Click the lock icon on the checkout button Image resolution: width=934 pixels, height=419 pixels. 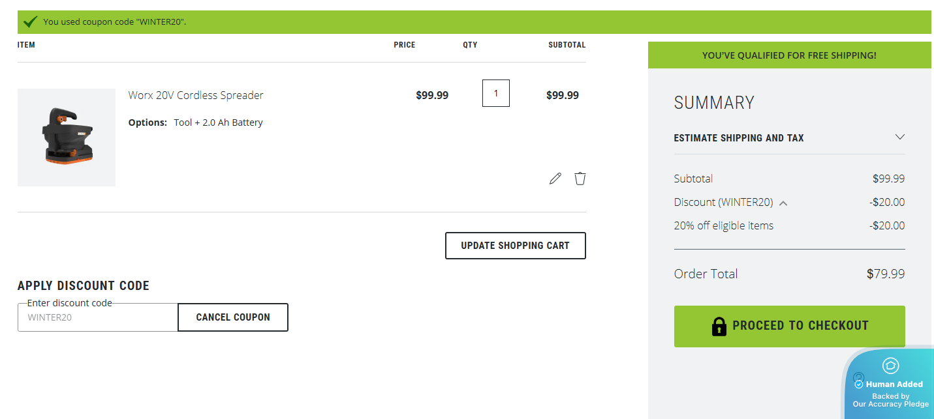(719, 326)
